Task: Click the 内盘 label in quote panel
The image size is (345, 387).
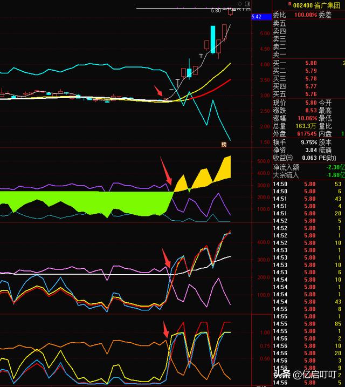Action: (325, 134)
